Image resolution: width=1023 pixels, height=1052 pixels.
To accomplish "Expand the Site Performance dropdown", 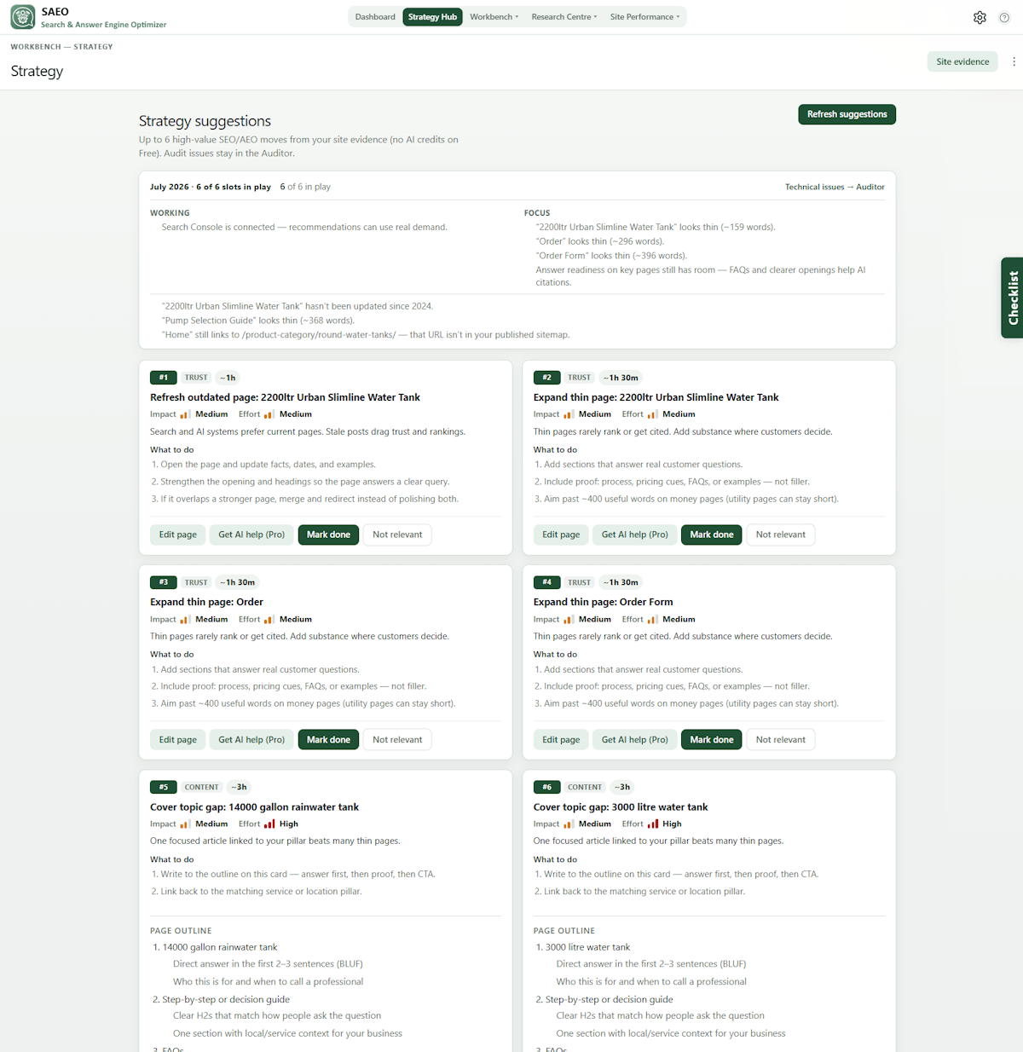I will click(644, 17).
